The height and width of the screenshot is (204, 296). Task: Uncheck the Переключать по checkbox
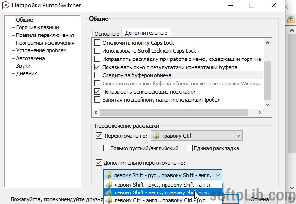[x=99, y=136]
